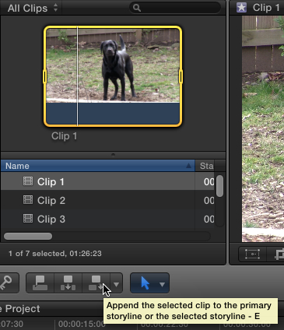Click the film icon beside Clip 2
Viewport: 284px width, 330px height.
tap(28, 200)
